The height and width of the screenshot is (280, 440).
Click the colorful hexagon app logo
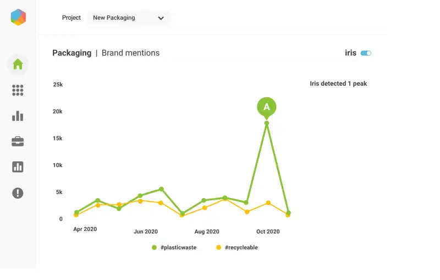coord(18,18)
